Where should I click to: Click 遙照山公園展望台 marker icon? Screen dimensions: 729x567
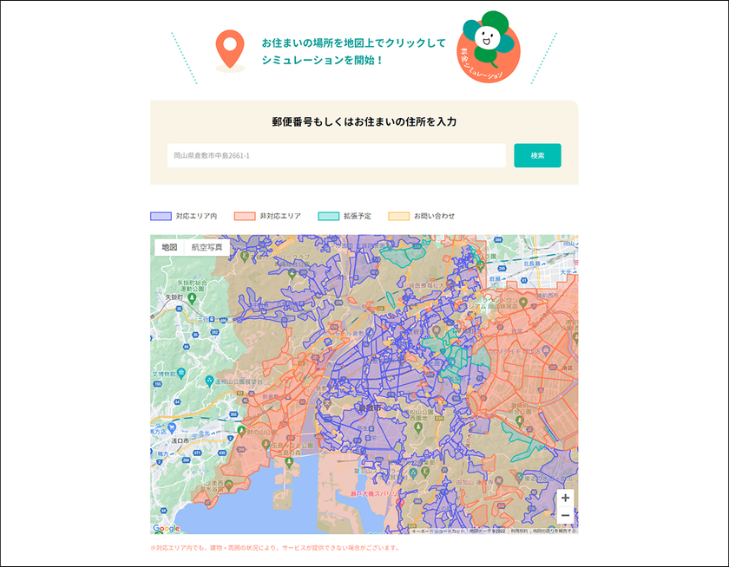point(209,381)
